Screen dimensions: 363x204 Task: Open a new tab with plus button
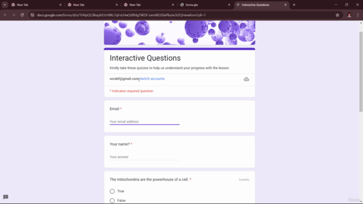pyautogui.click(x=294, y=5)
